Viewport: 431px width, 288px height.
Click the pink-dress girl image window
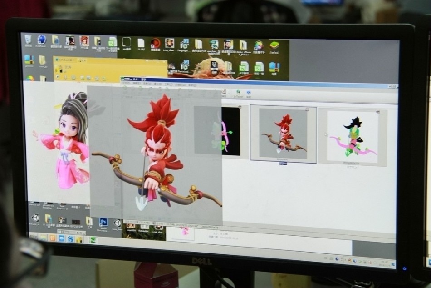[x=56, y=142]
